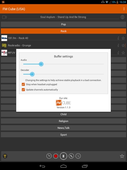Open info icon for Rockradio - Grunge
The height and width of the screenshot is (170, 127).
pyautogui.click(x=118, y=45)
